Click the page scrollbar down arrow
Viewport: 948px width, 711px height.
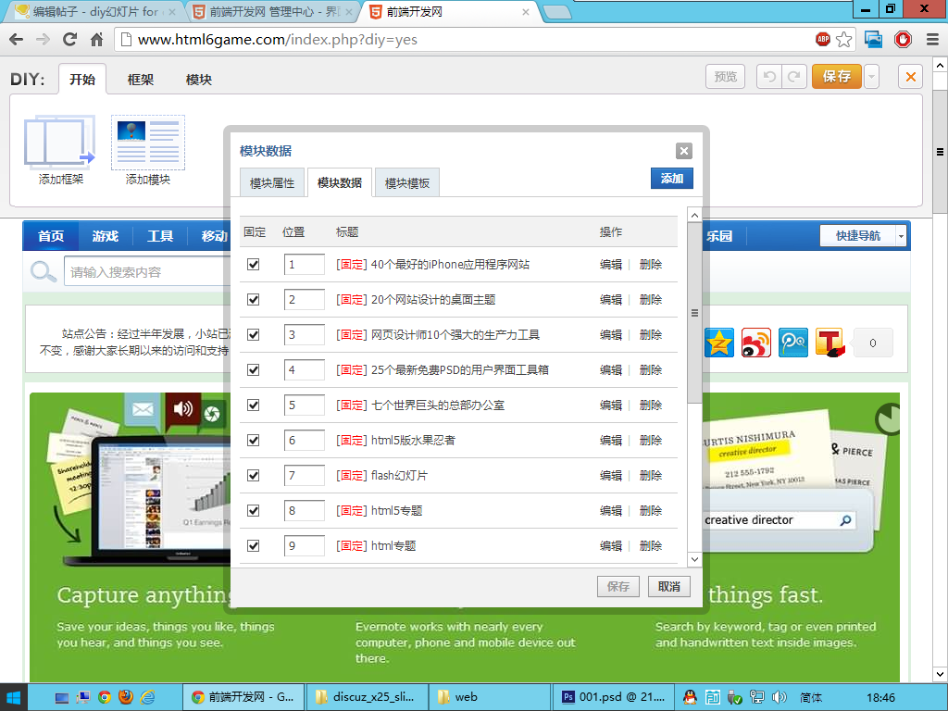pyautogui.click(x=941, y=674)
